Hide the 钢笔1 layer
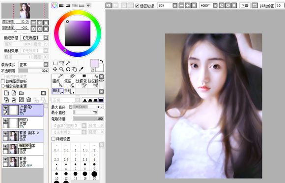Screen dimensions: 285x183 point(5,108)
